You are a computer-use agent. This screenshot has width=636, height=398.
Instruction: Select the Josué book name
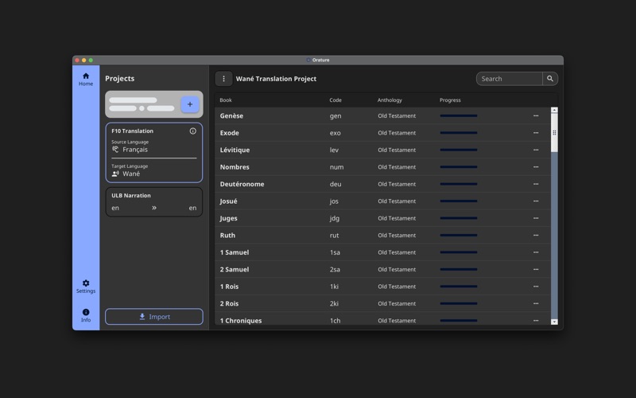[x=228, y=201]
